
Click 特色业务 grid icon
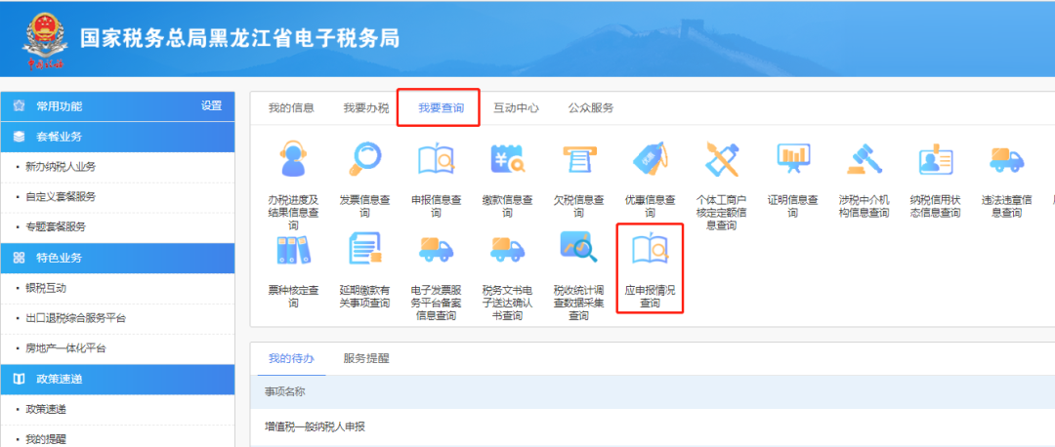coord(19,258)
